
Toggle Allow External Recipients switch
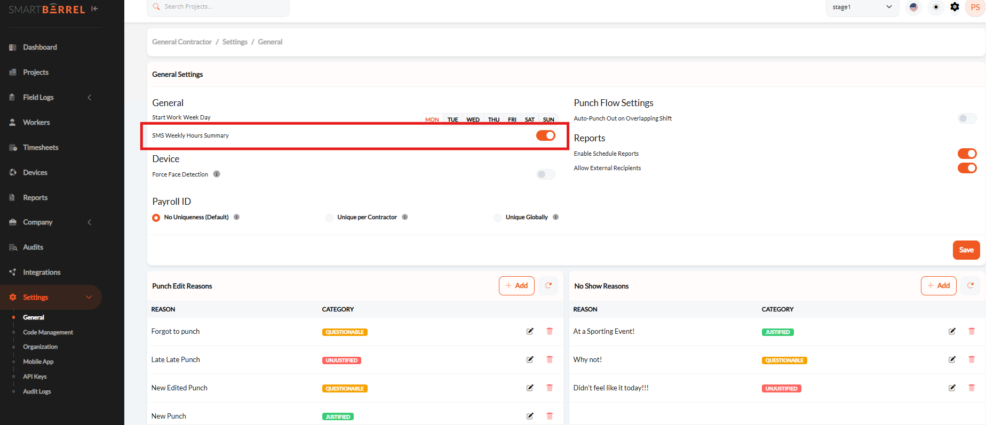coord(967,168)
